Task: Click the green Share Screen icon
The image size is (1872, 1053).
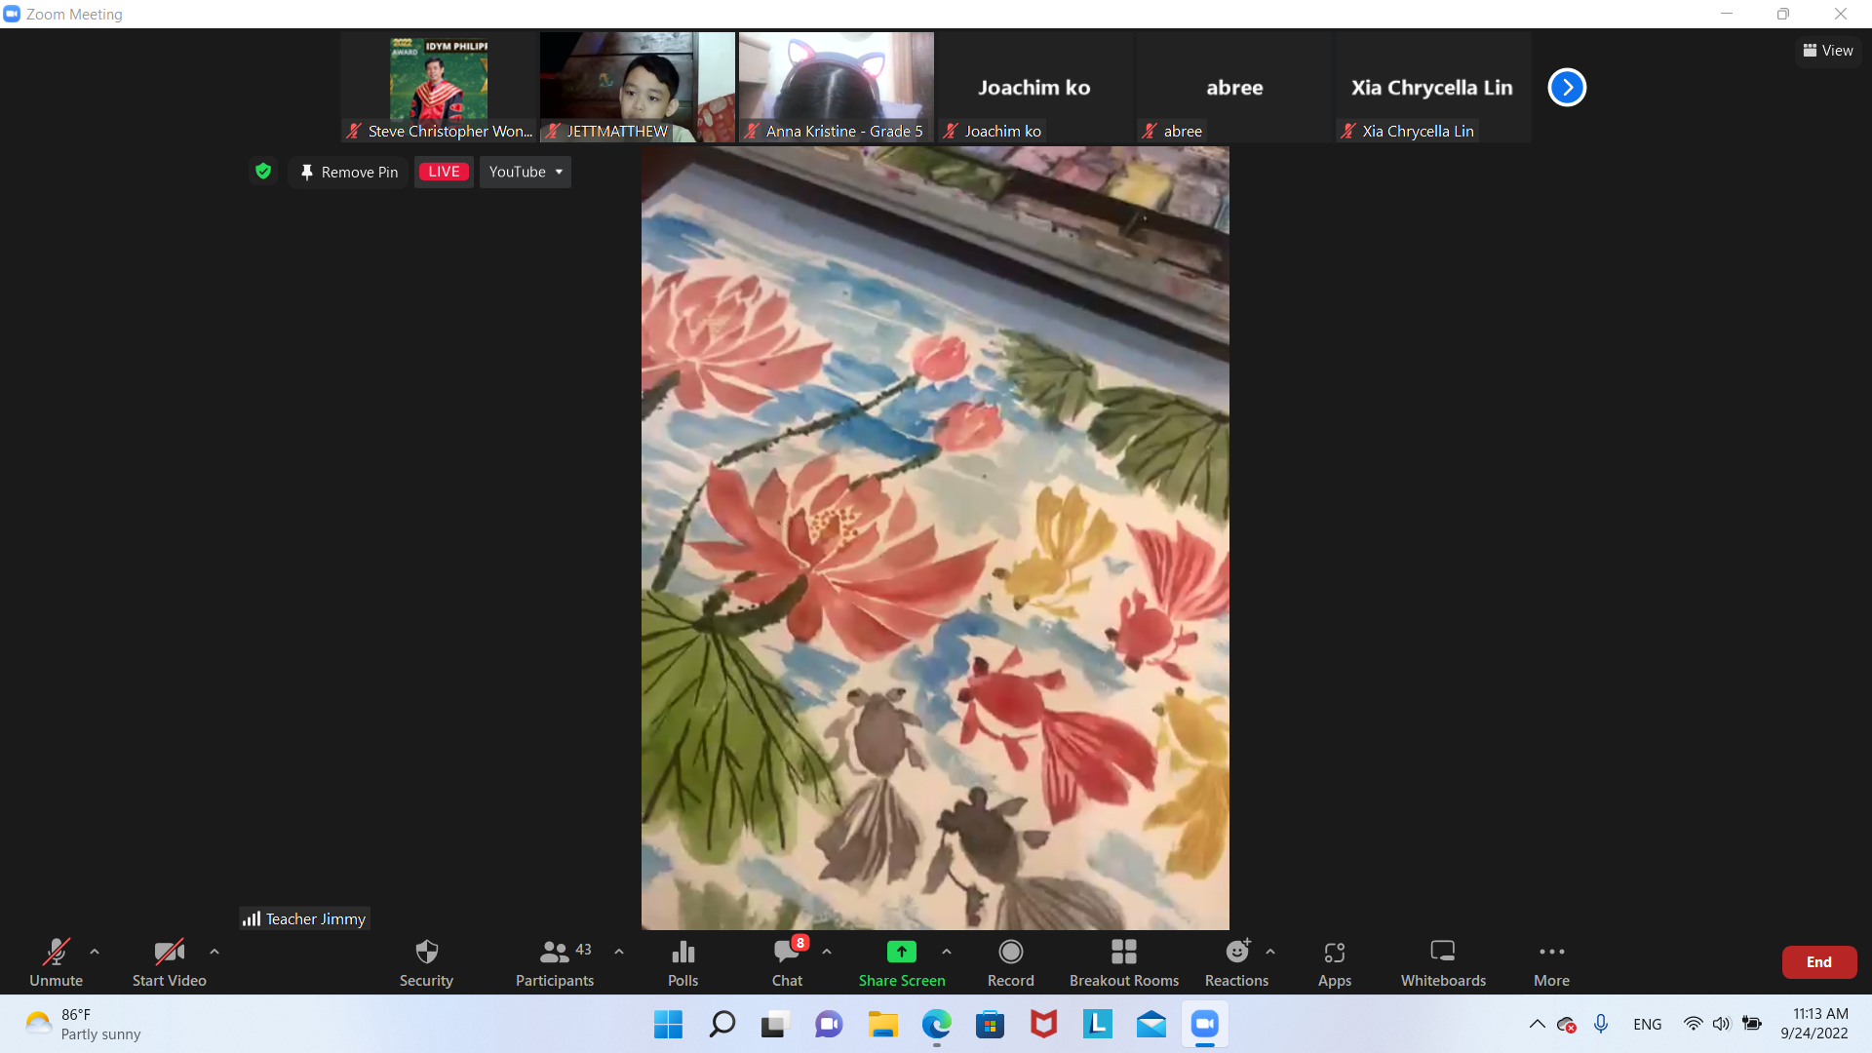Action: tap(902, 952)
